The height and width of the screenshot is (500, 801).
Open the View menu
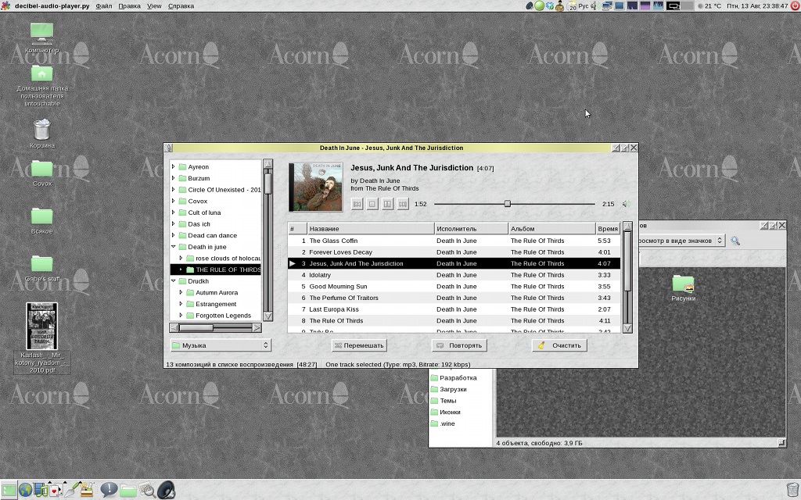(154, 6)
